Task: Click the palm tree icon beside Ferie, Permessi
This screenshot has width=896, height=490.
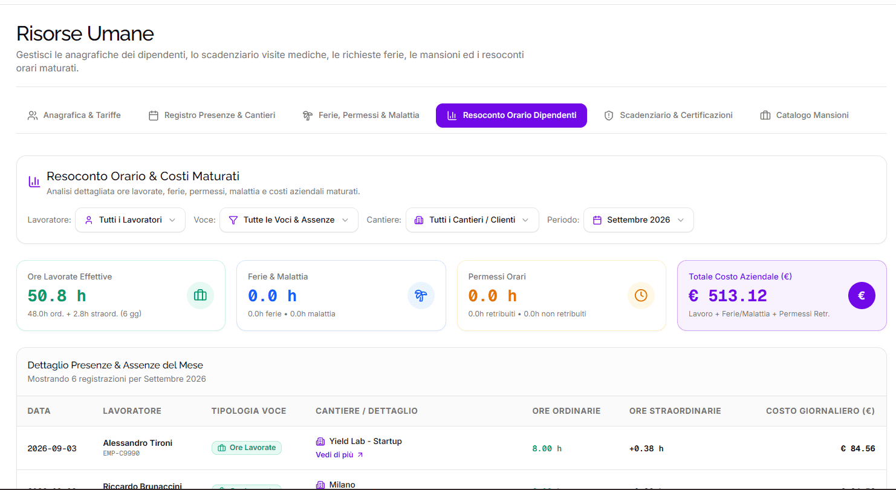Action: click(x=308, y=116)
